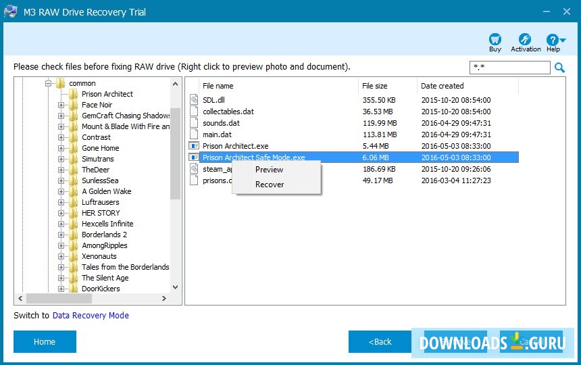The height and width of the screenshot is (365, 581).
Task: Expand the Hexcells Infinite node
Action: (x=61, y=224)
